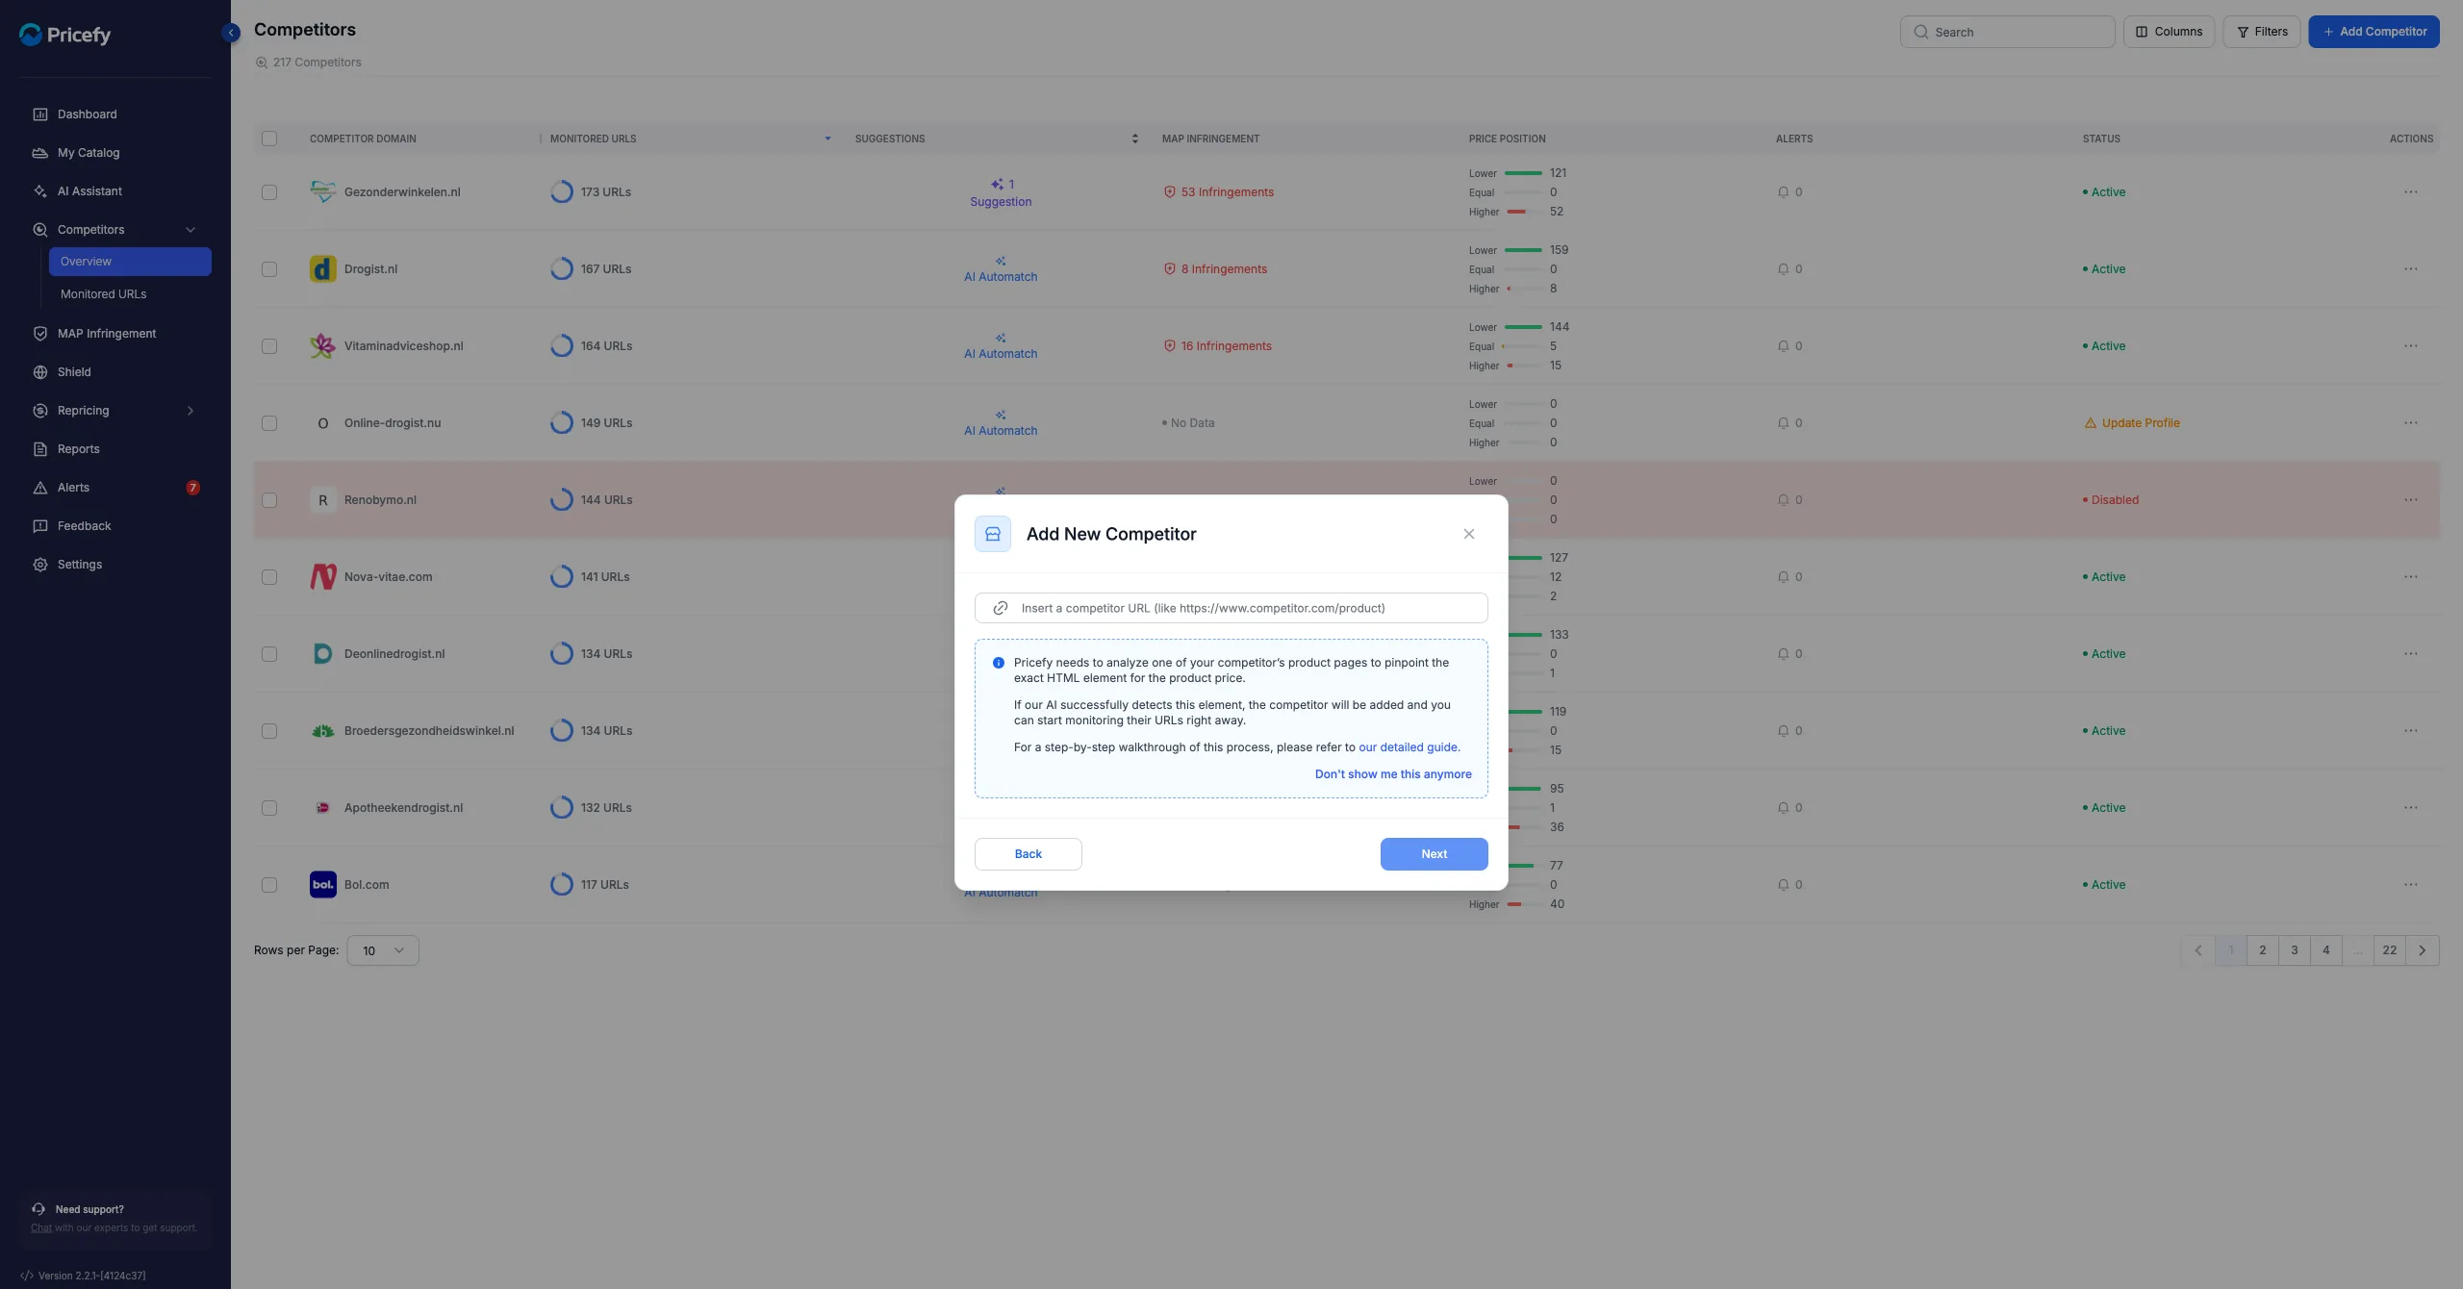The width and height of the screenshot is (2463, 1289).
Task: Open the Reports page
Action: click(78, 449)
